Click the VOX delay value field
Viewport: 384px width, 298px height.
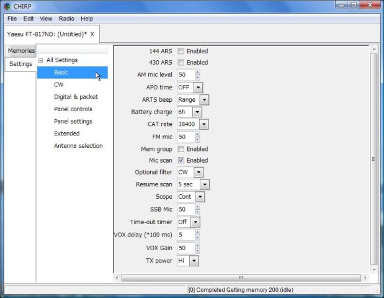[186, 235]
